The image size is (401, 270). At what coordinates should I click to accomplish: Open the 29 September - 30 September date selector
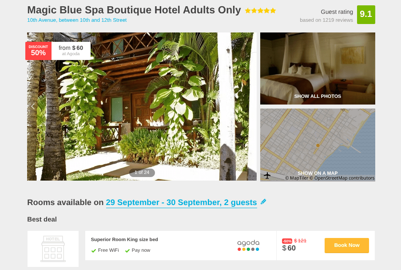point(181,202)
